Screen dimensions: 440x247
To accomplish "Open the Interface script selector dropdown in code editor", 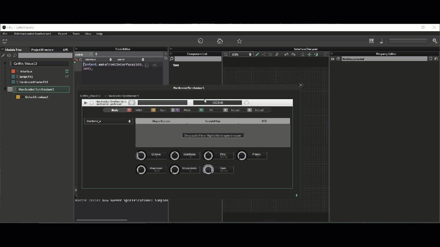I will tap(98, 59).
